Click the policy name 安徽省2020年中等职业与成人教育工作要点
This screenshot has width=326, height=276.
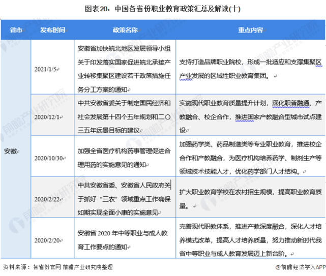pyautogui.click(x=123, y=240)
